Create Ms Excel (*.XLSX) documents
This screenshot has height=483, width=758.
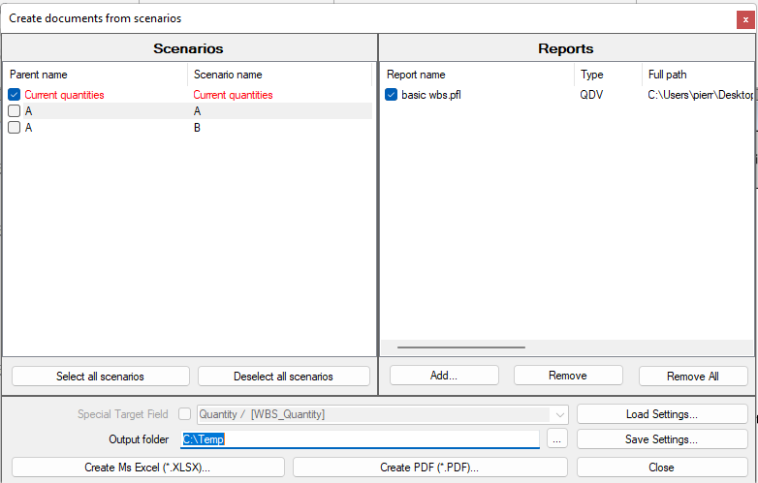click(147, 468)
